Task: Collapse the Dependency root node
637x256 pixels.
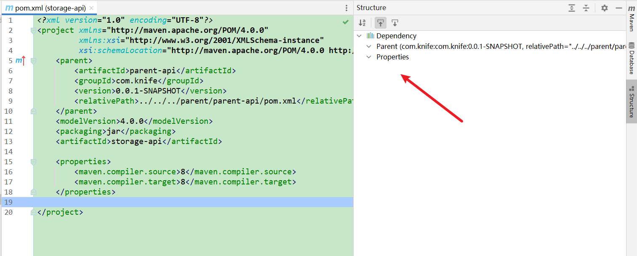Action: (359, 36)
